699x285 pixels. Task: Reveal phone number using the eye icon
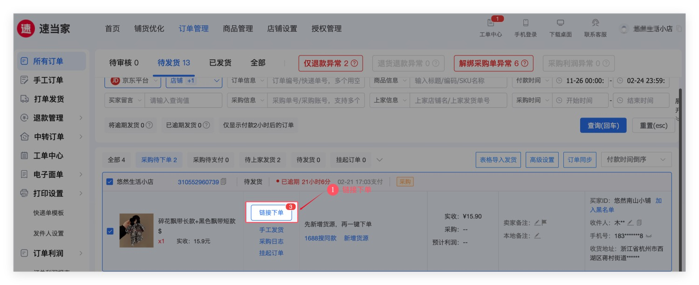tap(648, 236)
